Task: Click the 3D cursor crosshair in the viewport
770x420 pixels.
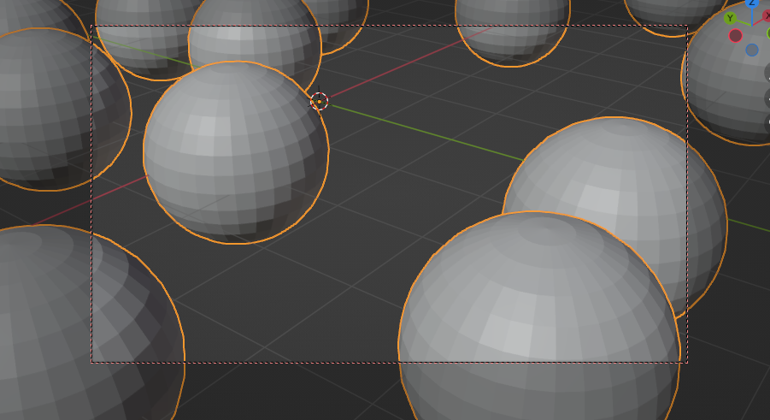Action: [x=320, y=101]
